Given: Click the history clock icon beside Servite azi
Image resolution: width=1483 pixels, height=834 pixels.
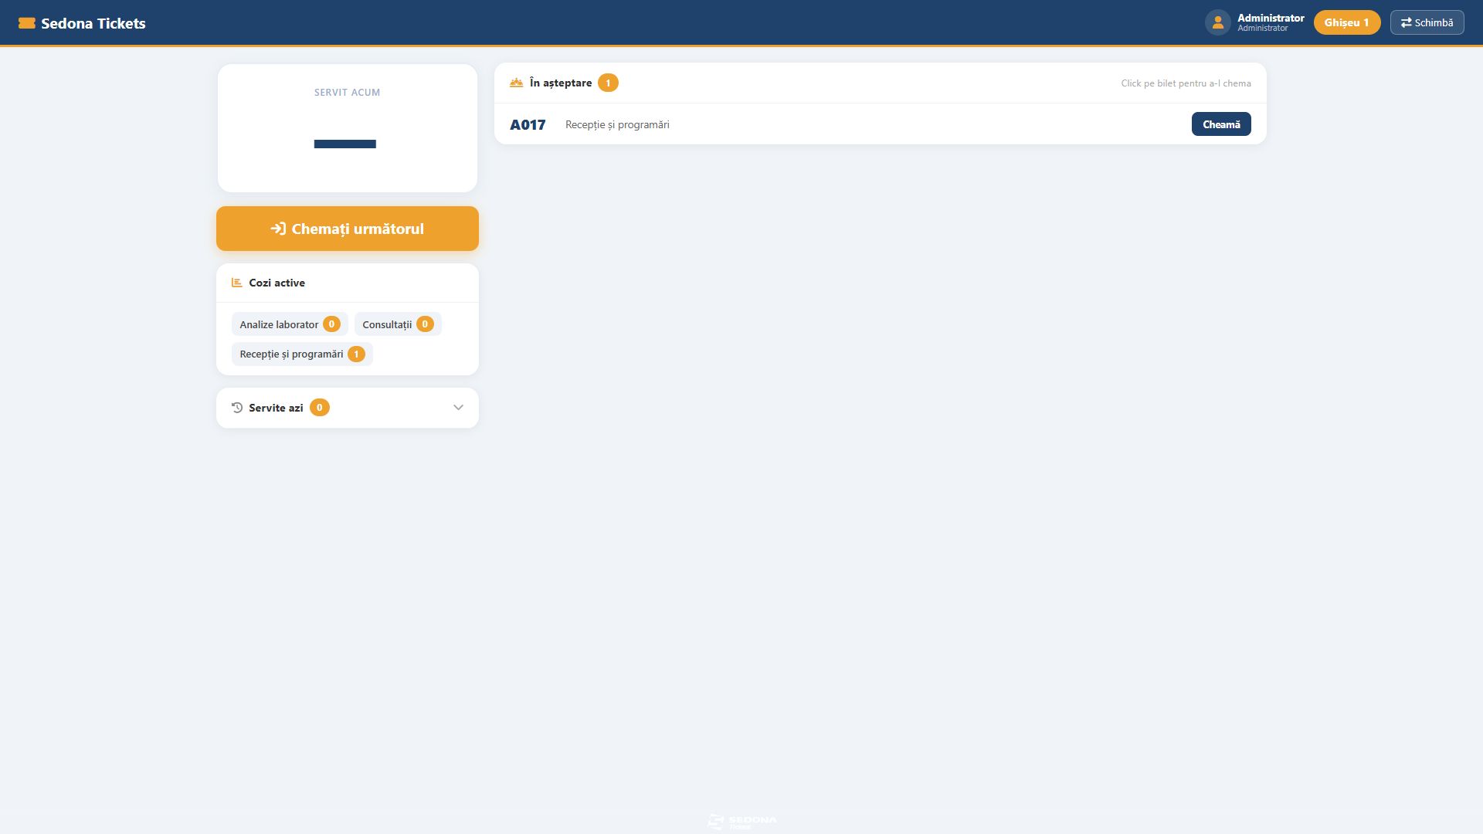Looking at the screenshot, I should point(237,408).
